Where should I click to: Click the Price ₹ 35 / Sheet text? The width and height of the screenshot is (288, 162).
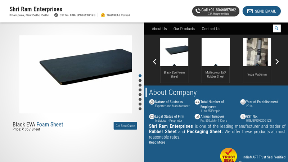pos(26,129)
